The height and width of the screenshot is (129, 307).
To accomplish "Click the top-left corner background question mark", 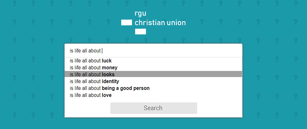I will pos(14,3).
